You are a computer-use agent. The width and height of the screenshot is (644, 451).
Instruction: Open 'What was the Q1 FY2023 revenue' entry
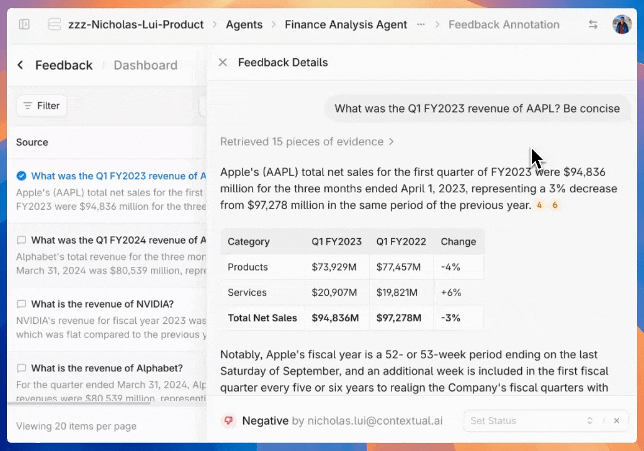[118, 176]
